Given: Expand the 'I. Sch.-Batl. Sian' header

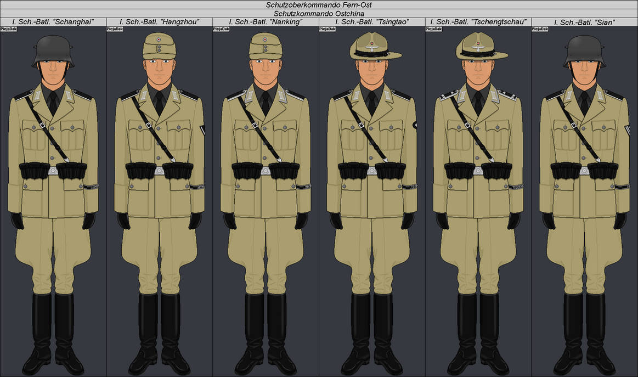Looking at the screenshot, I should point(585,23).
